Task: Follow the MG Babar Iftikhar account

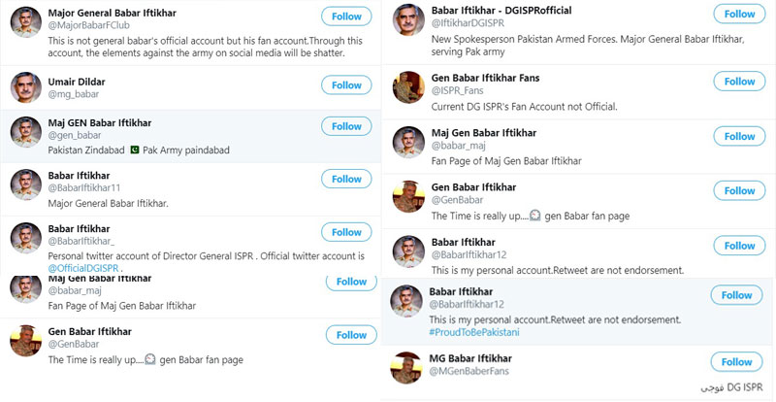Action: tap(736, 362)
